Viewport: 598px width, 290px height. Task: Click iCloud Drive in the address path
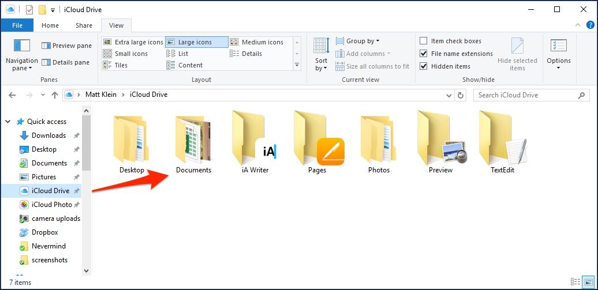click(149, 95)
